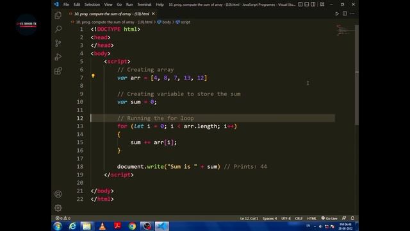Open the Terminal menu

click(144, 4)
